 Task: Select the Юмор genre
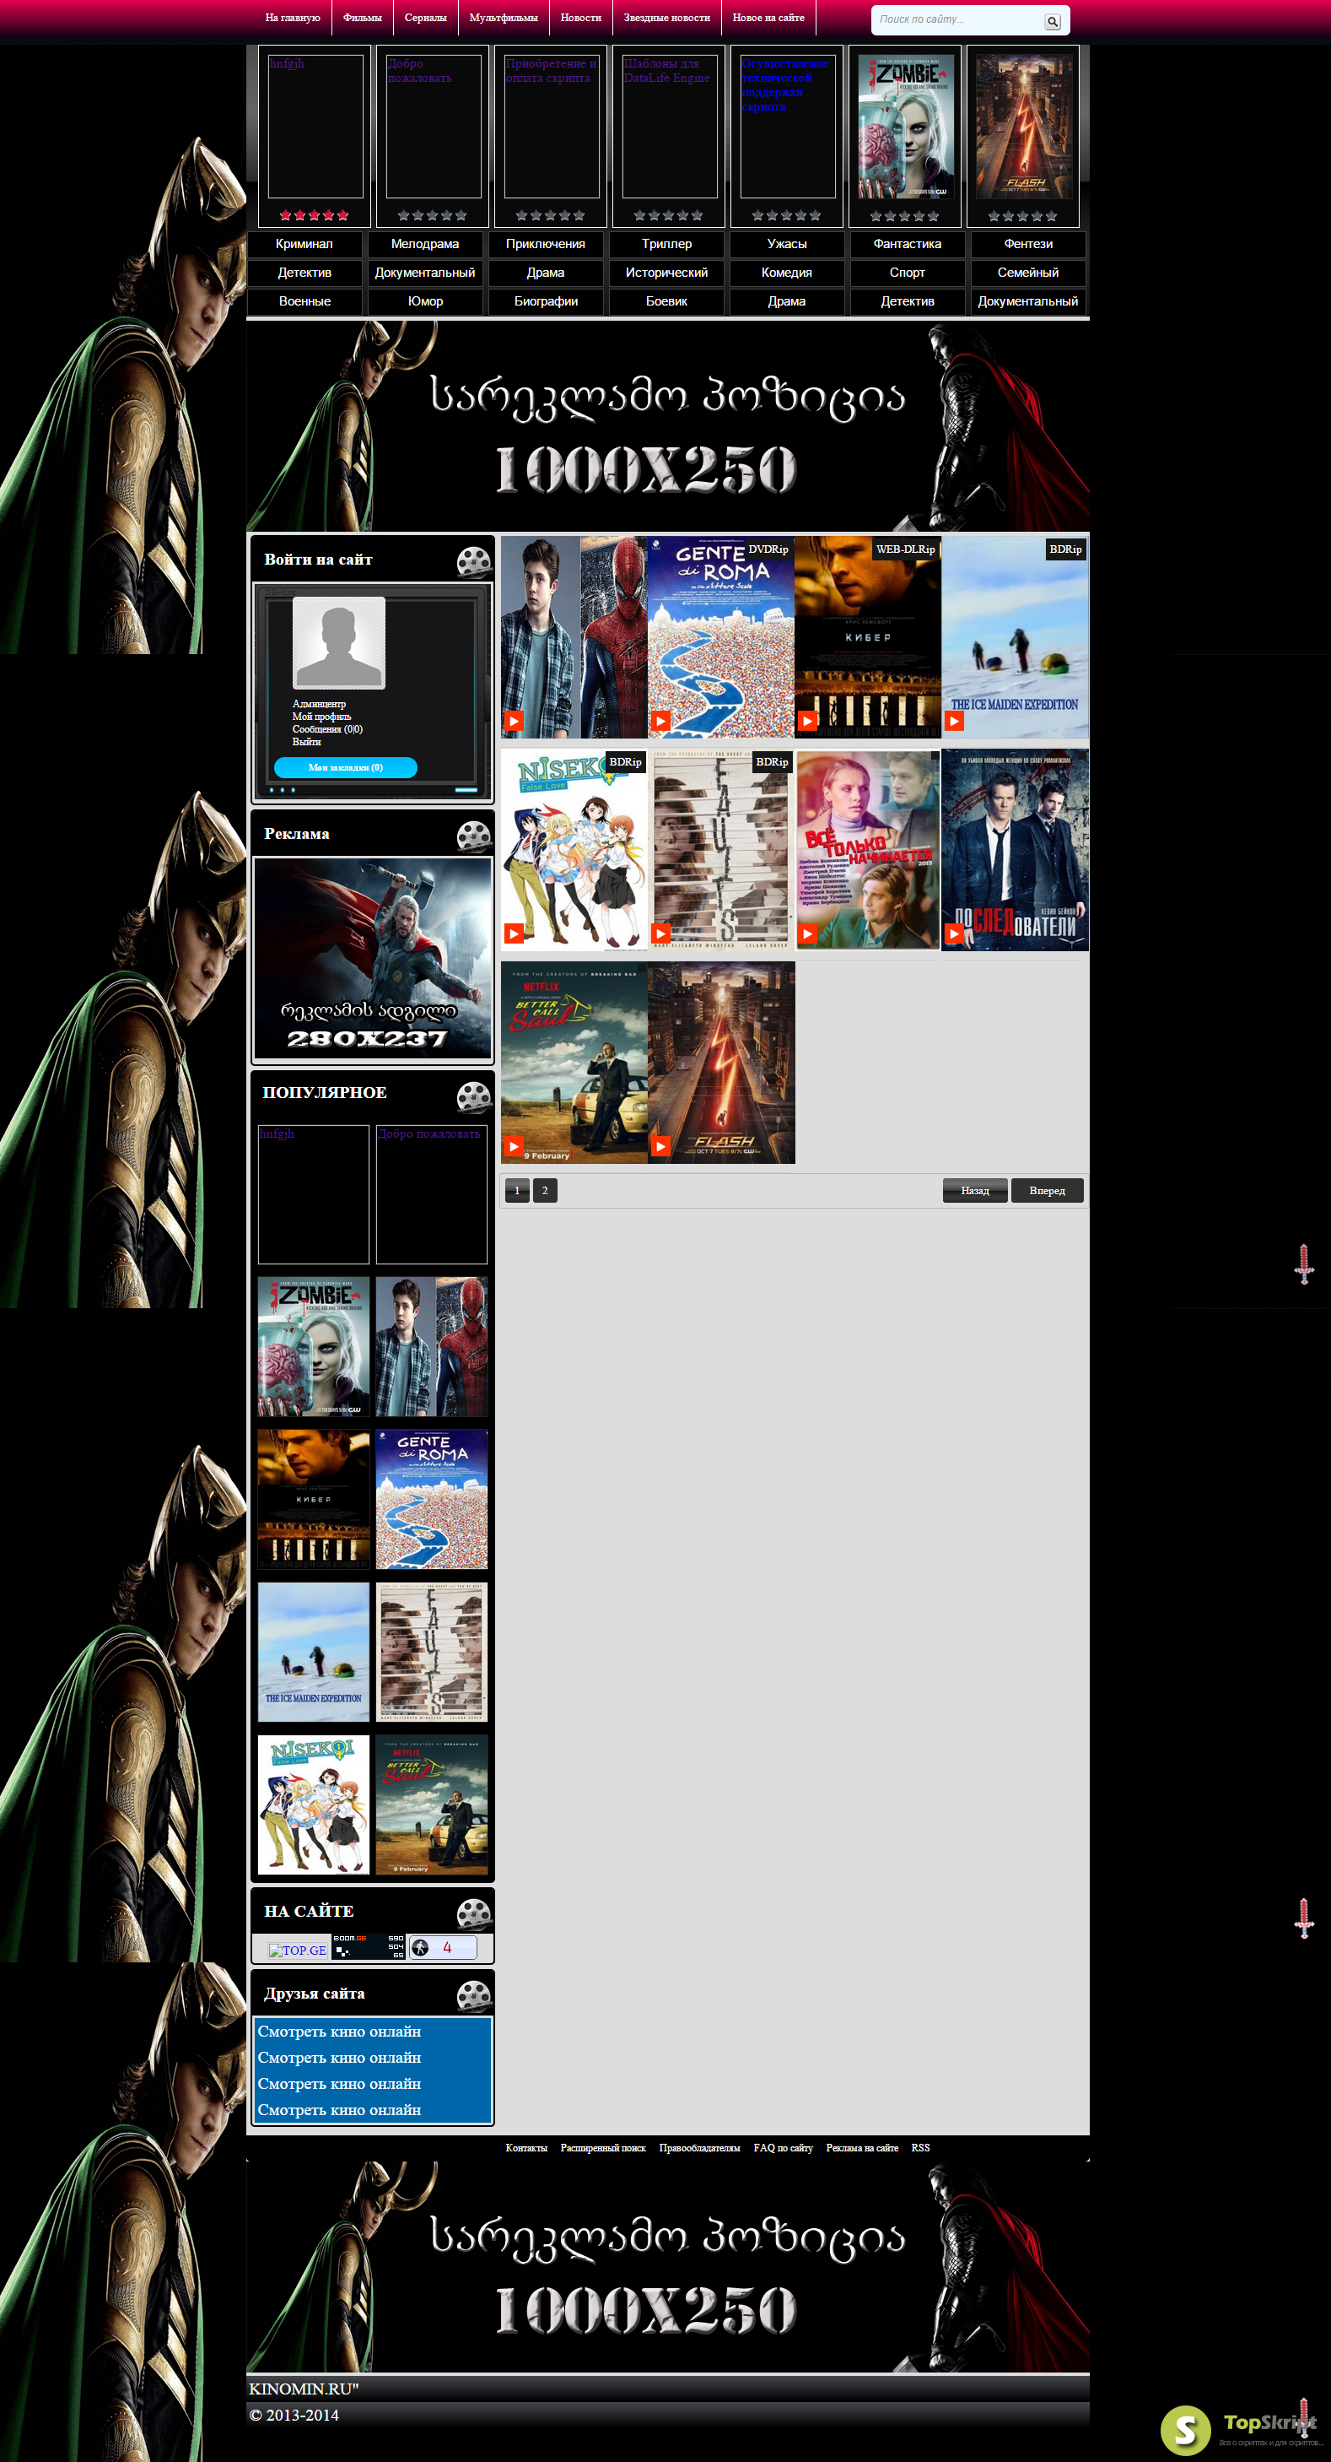425,301
